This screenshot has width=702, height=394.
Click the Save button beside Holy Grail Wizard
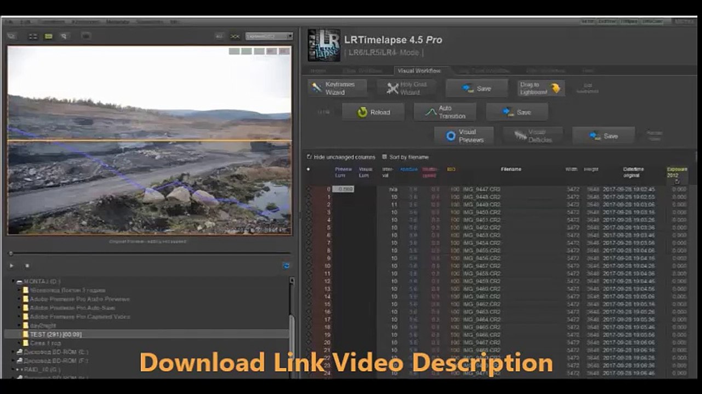(x=476, y=88)
